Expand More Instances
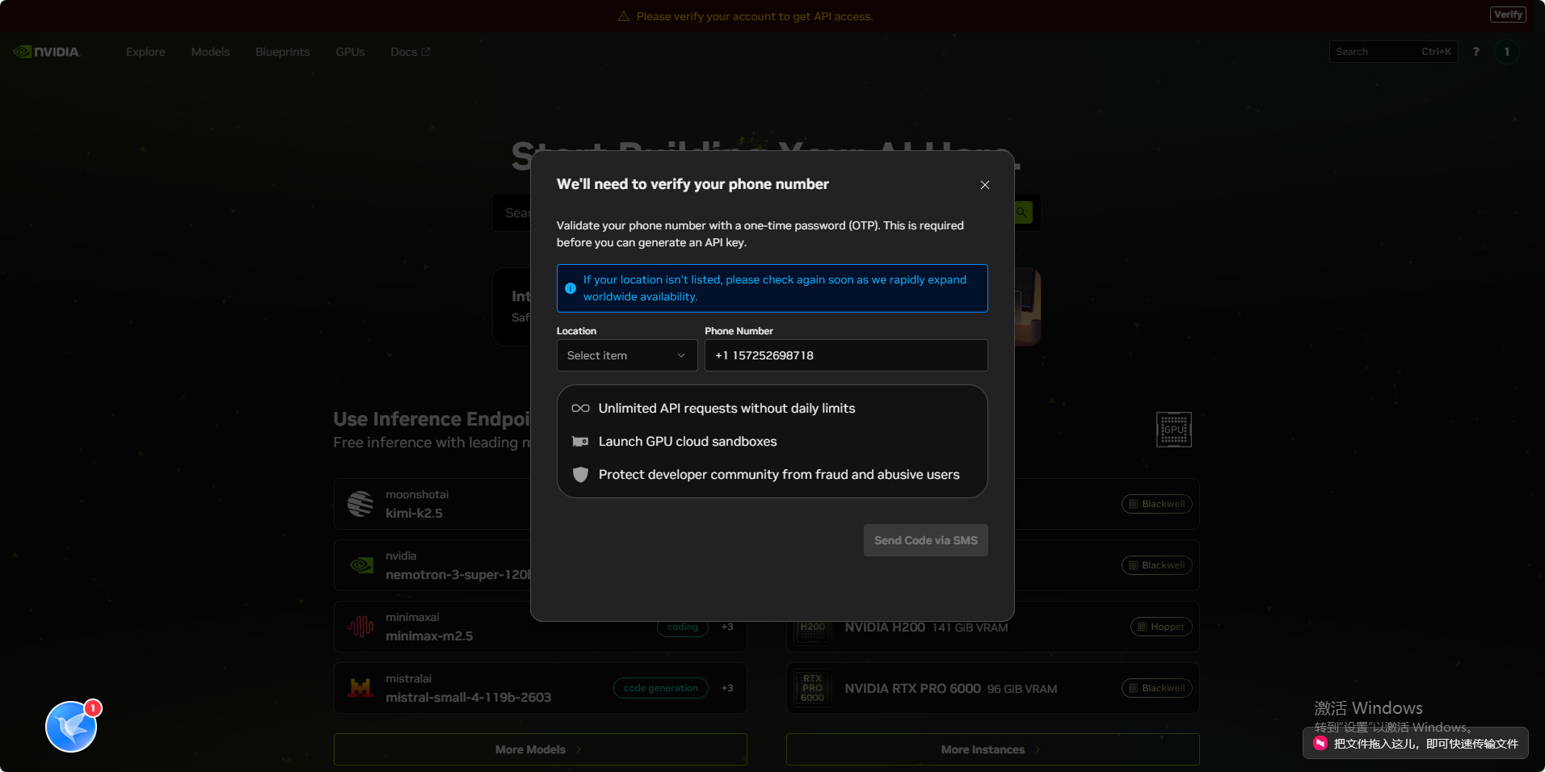Viewport: 1545px width, 772px height. [991, 749]
